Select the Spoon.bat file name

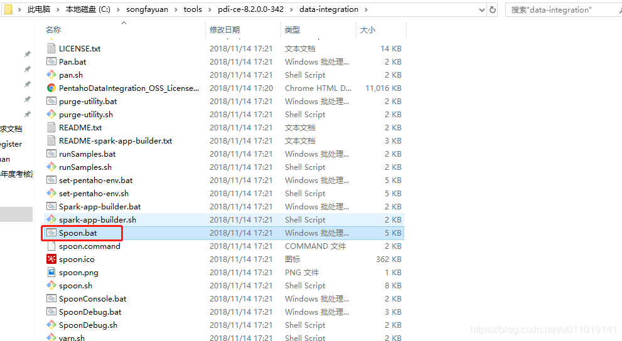[x=78, y=233]
